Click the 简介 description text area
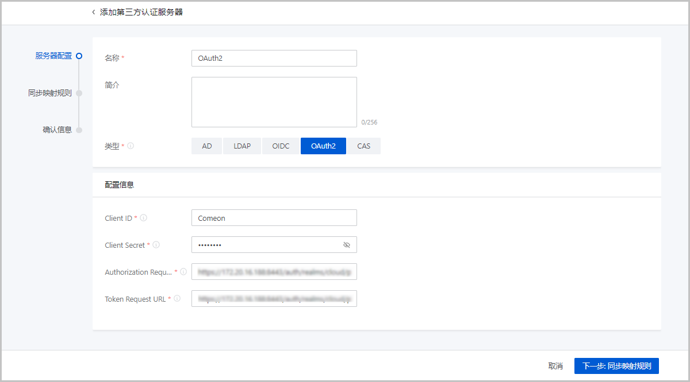Viewport: 690px width, 382px height. coord(274,102)
